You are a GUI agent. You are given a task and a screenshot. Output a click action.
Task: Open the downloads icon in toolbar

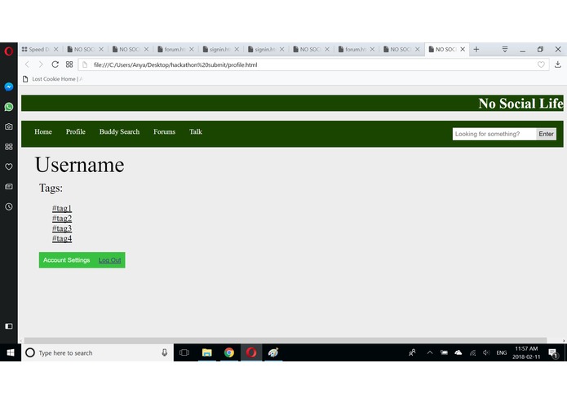[557, 64]
